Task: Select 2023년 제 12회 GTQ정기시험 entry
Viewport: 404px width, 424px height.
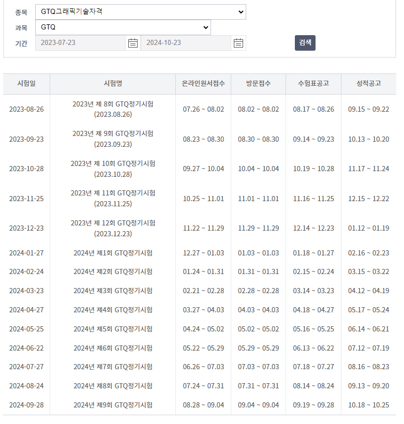Action: click(x=113, y=229)
